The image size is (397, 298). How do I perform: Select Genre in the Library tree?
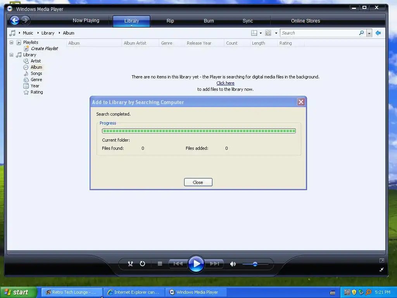point(36,80)
